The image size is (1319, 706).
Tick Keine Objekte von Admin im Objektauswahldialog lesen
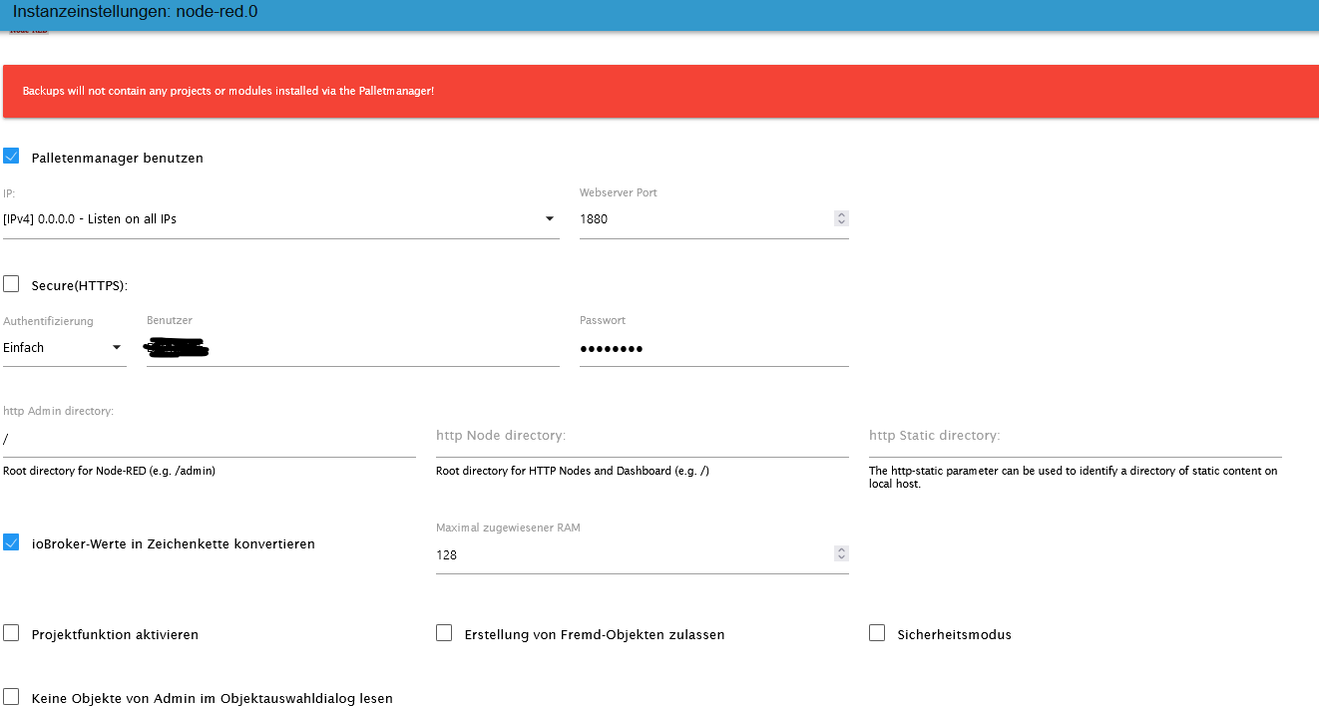point(12,697)
